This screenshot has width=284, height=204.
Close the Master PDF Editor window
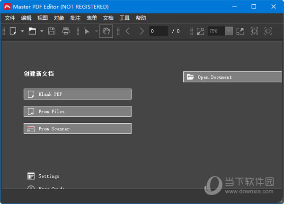pyautogui.click(x=274, y=7)
